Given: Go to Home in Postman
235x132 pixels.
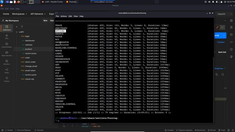Looking at the screenshot, I should pos(6,14).
